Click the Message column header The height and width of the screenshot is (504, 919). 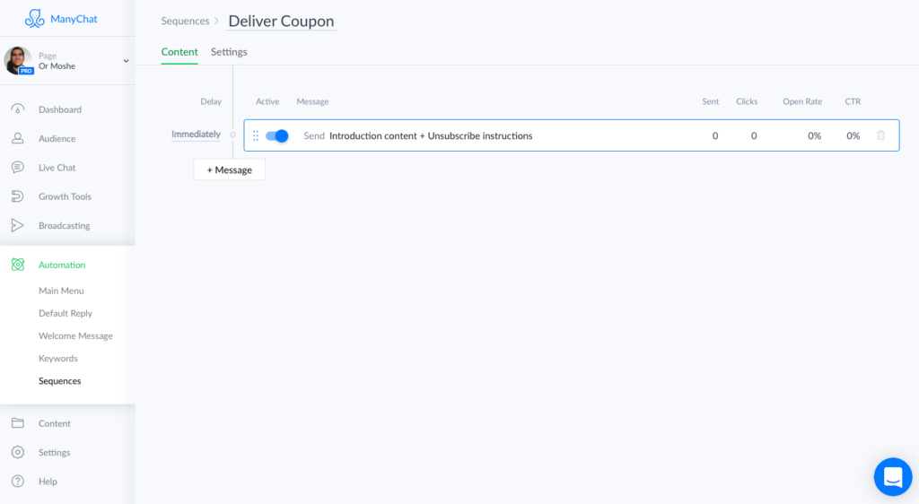(312, 101)
